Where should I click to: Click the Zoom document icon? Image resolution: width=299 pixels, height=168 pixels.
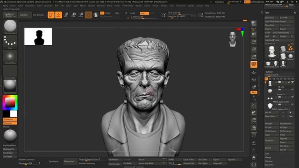pos(254,42)
